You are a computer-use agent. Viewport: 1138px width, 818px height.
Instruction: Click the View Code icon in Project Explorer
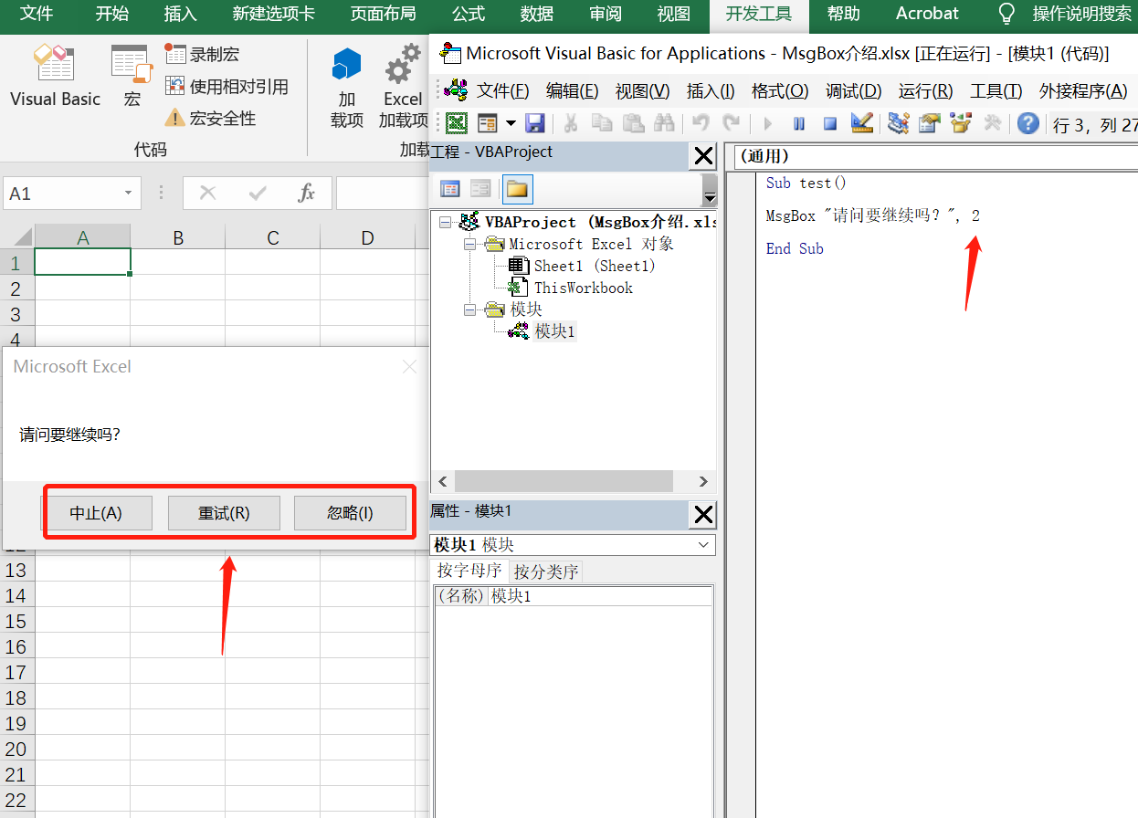pos(450,188)
